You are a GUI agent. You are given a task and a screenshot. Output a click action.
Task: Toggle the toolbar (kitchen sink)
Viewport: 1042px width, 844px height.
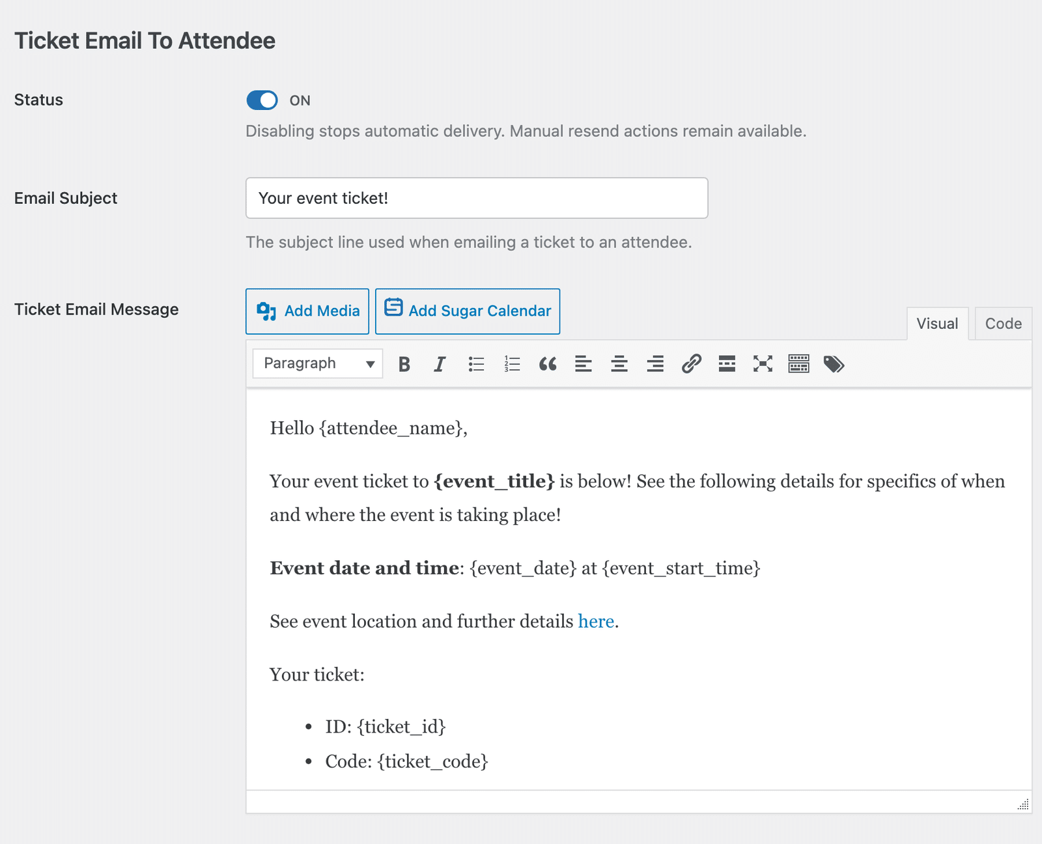(x=798, y=364)
